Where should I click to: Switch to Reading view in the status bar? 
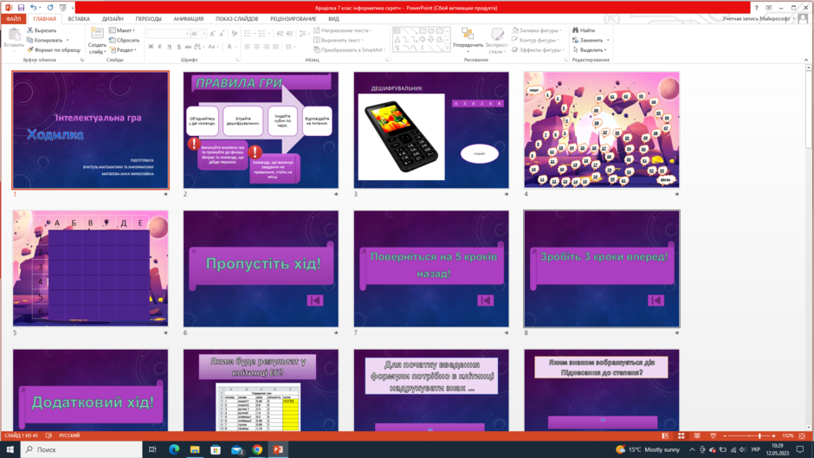tap(697, 435)
